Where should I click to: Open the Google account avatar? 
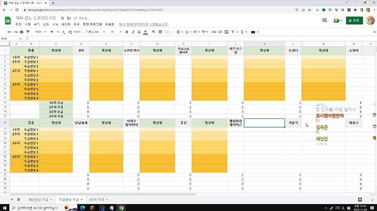pos(370,20)
